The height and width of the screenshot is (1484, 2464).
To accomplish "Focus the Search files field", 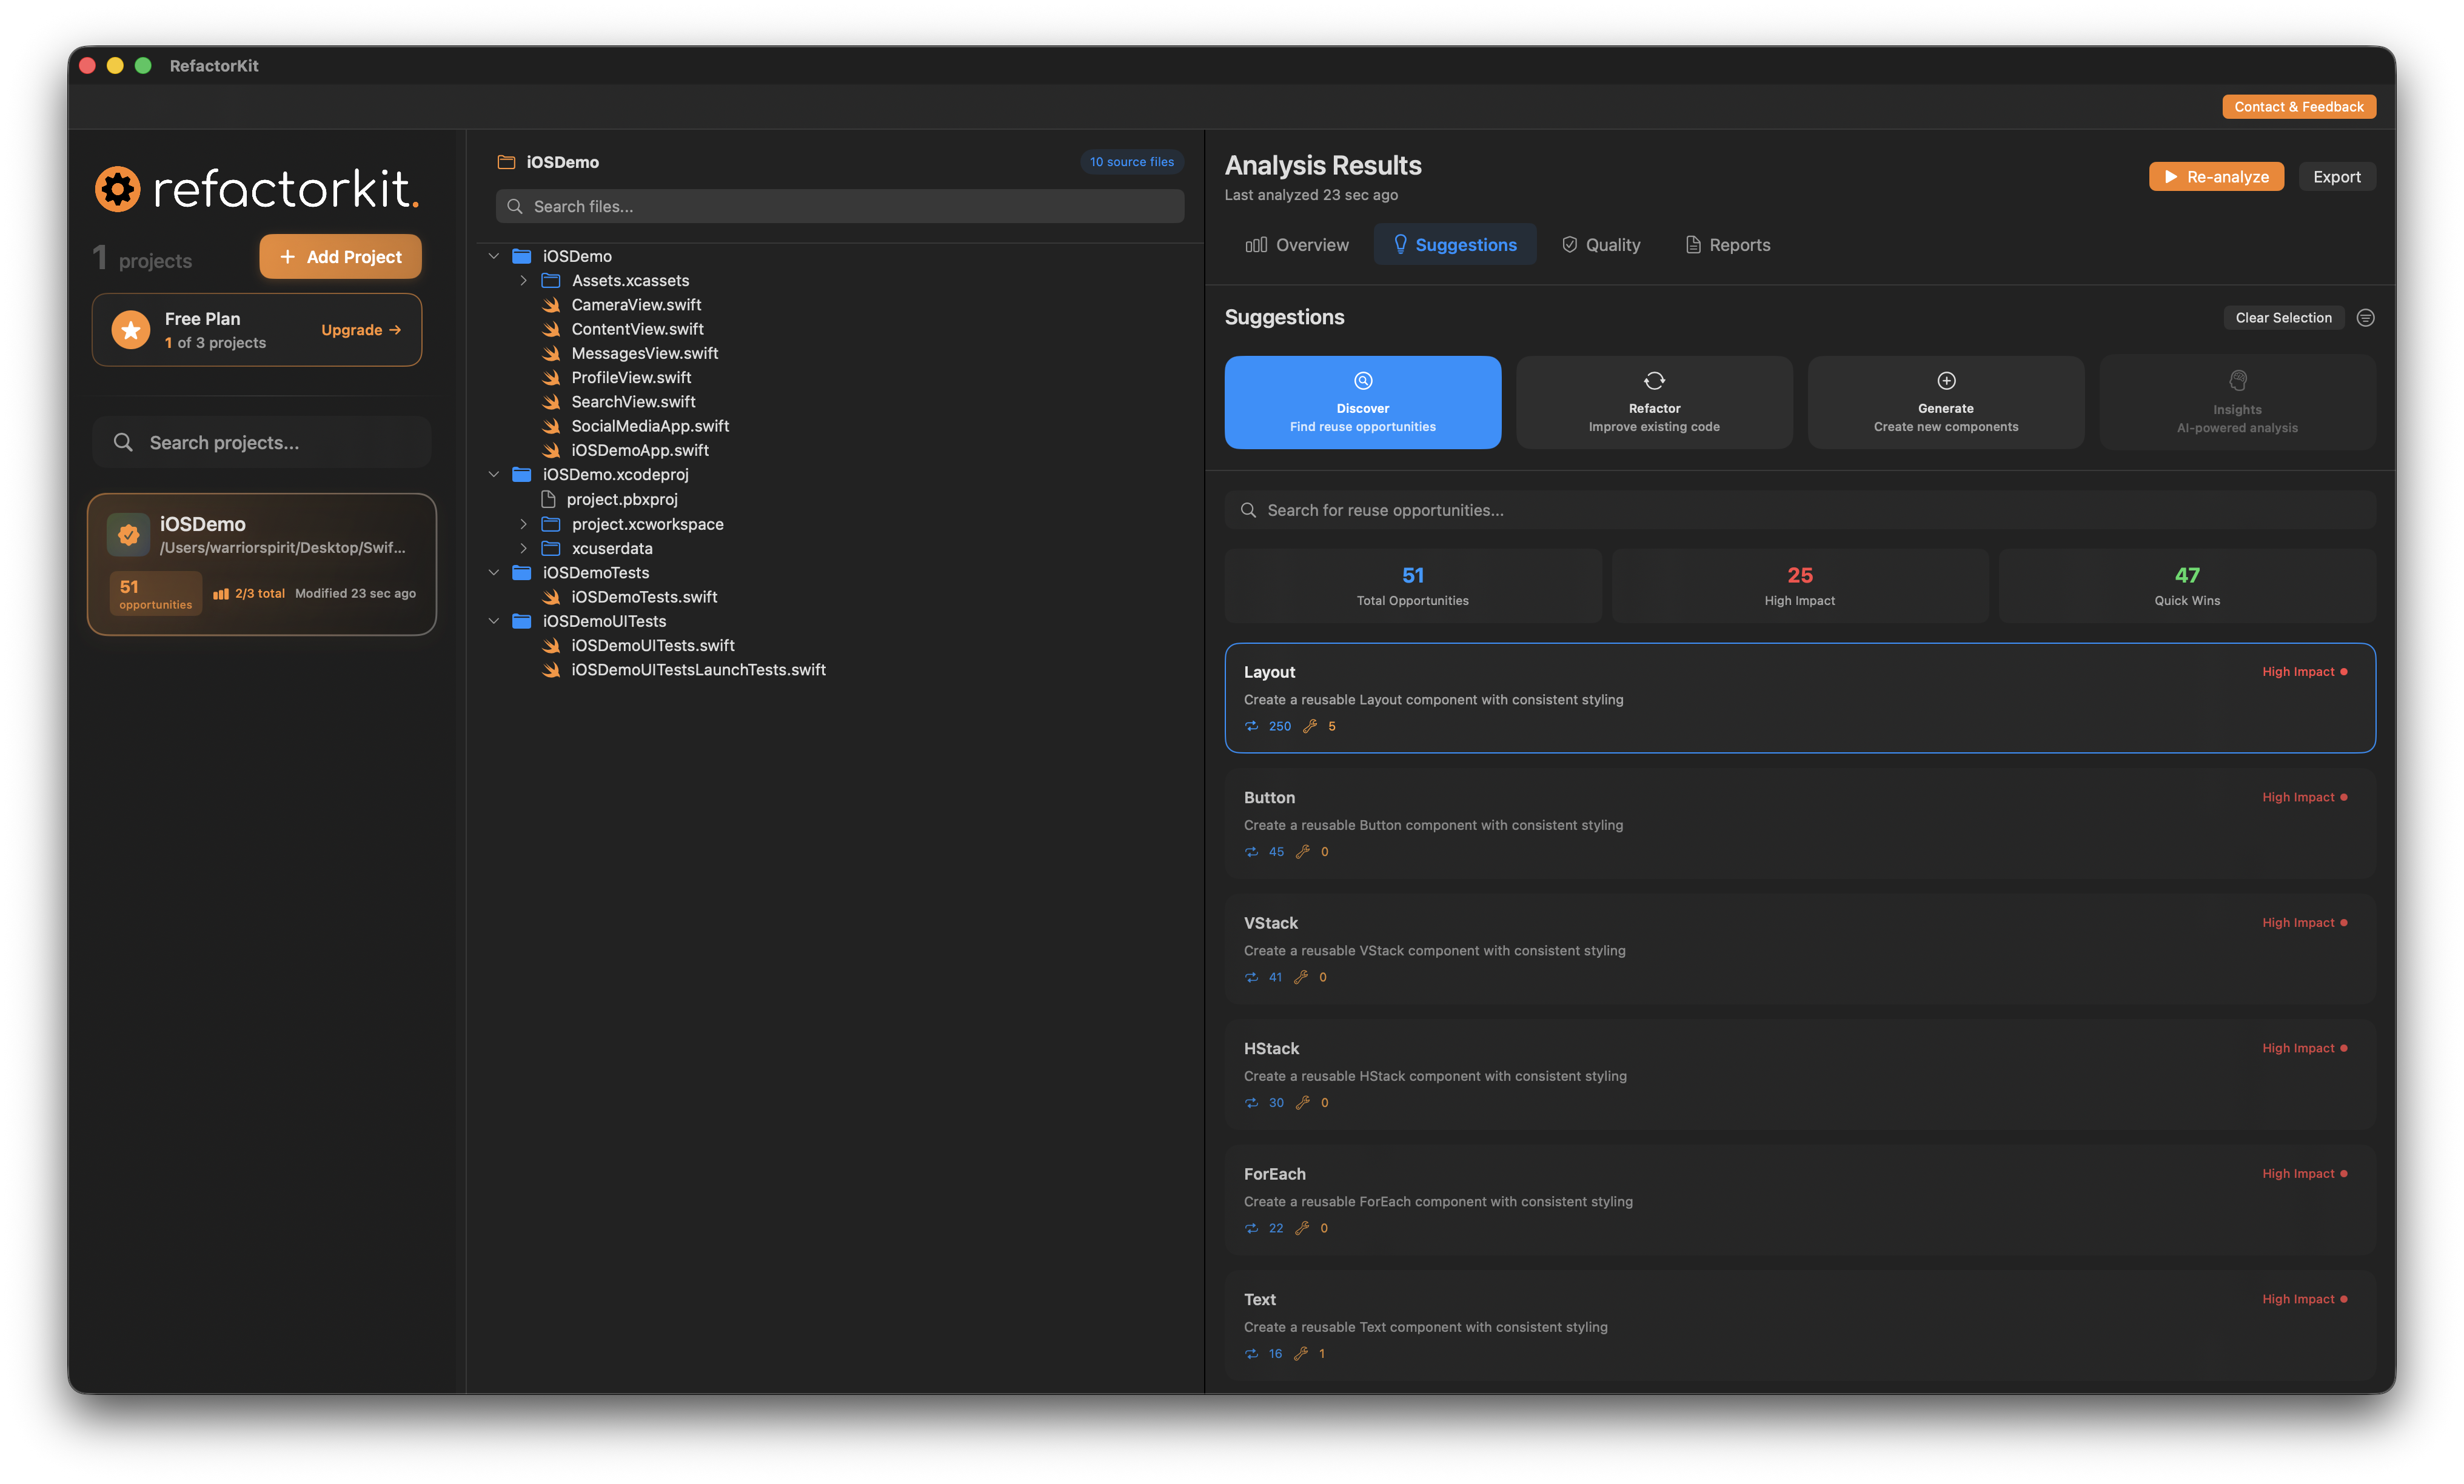I will (x=840, y=206).
